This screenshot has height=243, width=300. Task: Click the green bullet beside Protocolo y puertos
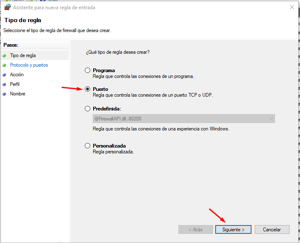pos(4,65)
